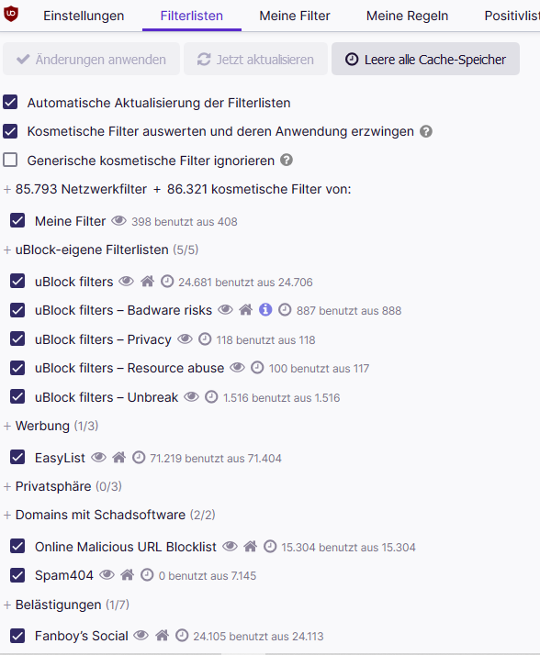
Task: Click the eye icon next to uBlock filters
Action: [126, 281]
